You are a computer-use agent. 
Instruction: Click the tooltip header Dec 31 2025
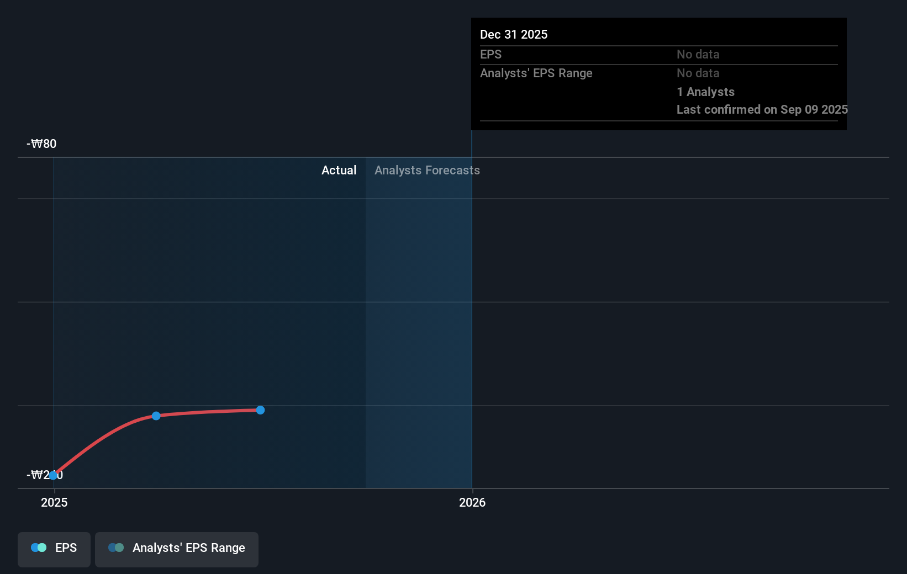click(x=513, y=34)
